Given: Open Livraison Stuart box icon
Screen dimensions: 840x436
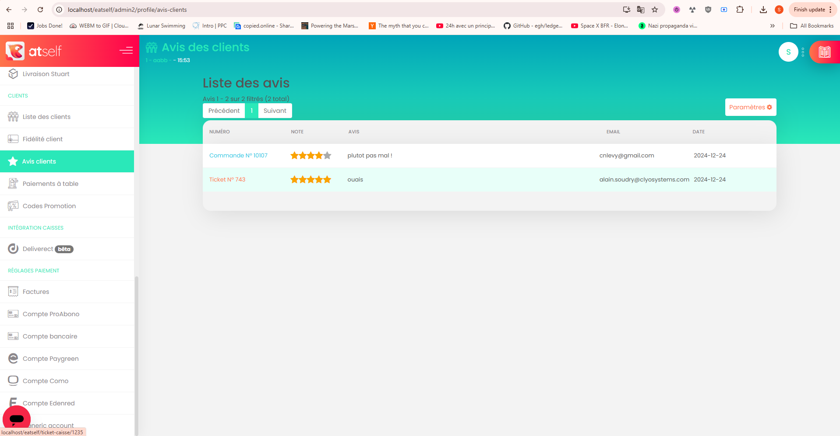Looking at the screenshot, I should pos(13,74).
